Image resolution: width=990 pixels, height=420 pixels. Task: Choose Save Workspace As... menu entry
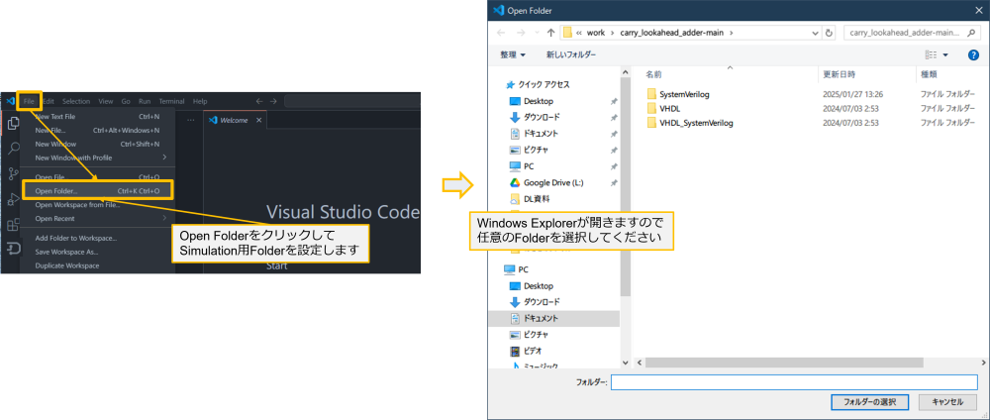(97, 252)
